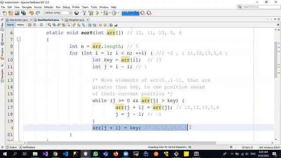Open the Projects side panel tab
The image size is (281, 158).
[x=2, y=54]
